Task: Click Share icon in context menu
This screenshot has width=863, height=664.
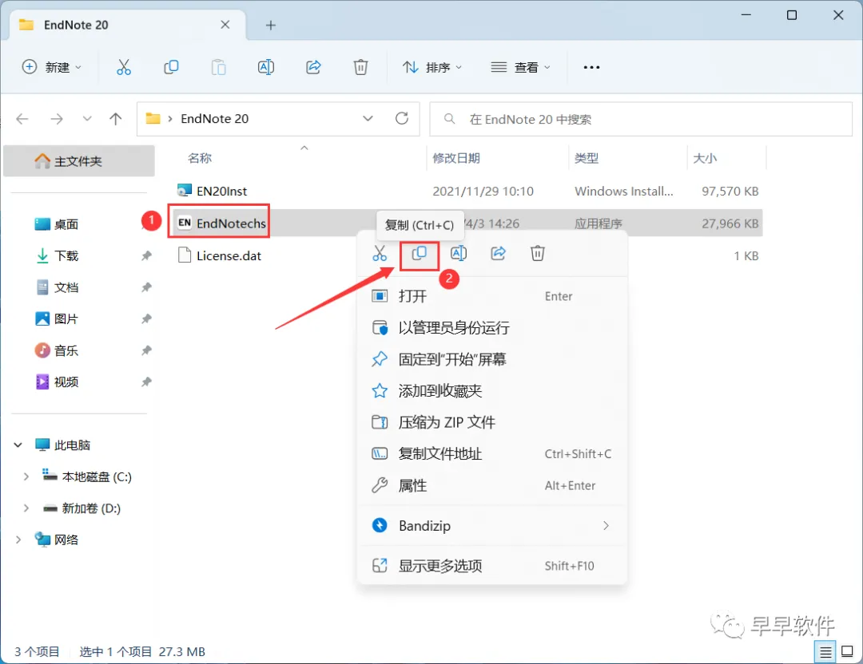Action: click(x=498, y=254)
